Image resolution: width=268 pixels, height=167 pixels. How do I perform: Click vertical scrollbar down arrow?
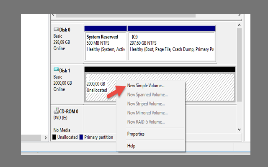239,130
